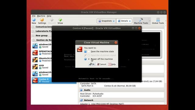Click the Centos 8.vdi storage entry
The width and height of the screenshot is (195, 110).
pyautogui.click(x=120, y=86)
